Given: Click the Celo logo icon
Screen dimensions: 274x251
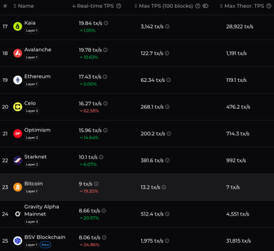Looking at the screenshot, I should (17, 107).
